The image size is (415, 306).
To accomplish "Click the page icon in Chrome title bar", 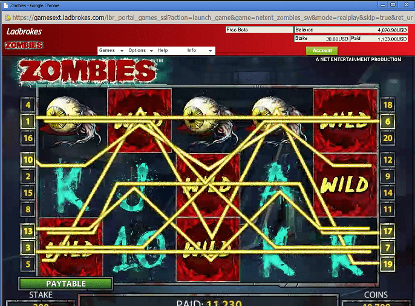I will click(5, 5).
